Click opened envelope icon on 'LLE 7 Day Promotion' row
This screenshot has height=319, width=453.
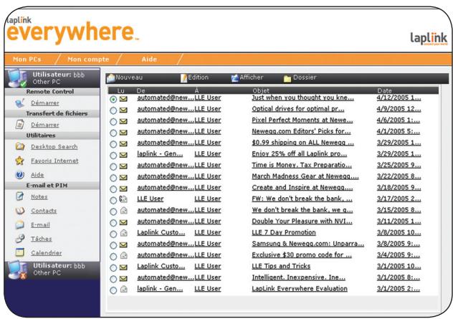(x=124, y=233)
